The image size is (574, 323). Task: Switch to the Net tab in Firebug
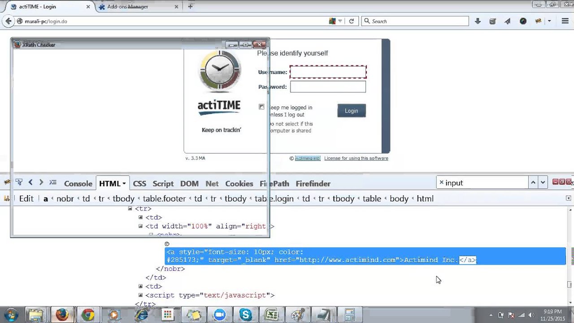pyautogui.click(x=212, y=183)
